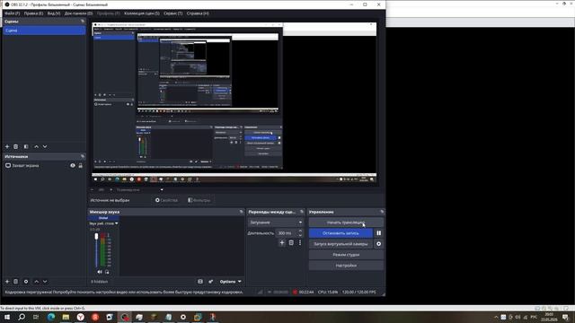Undock the Scene Transitions panel
The width and height of the screenshot is (575, 323).
[x=302, y=212]
